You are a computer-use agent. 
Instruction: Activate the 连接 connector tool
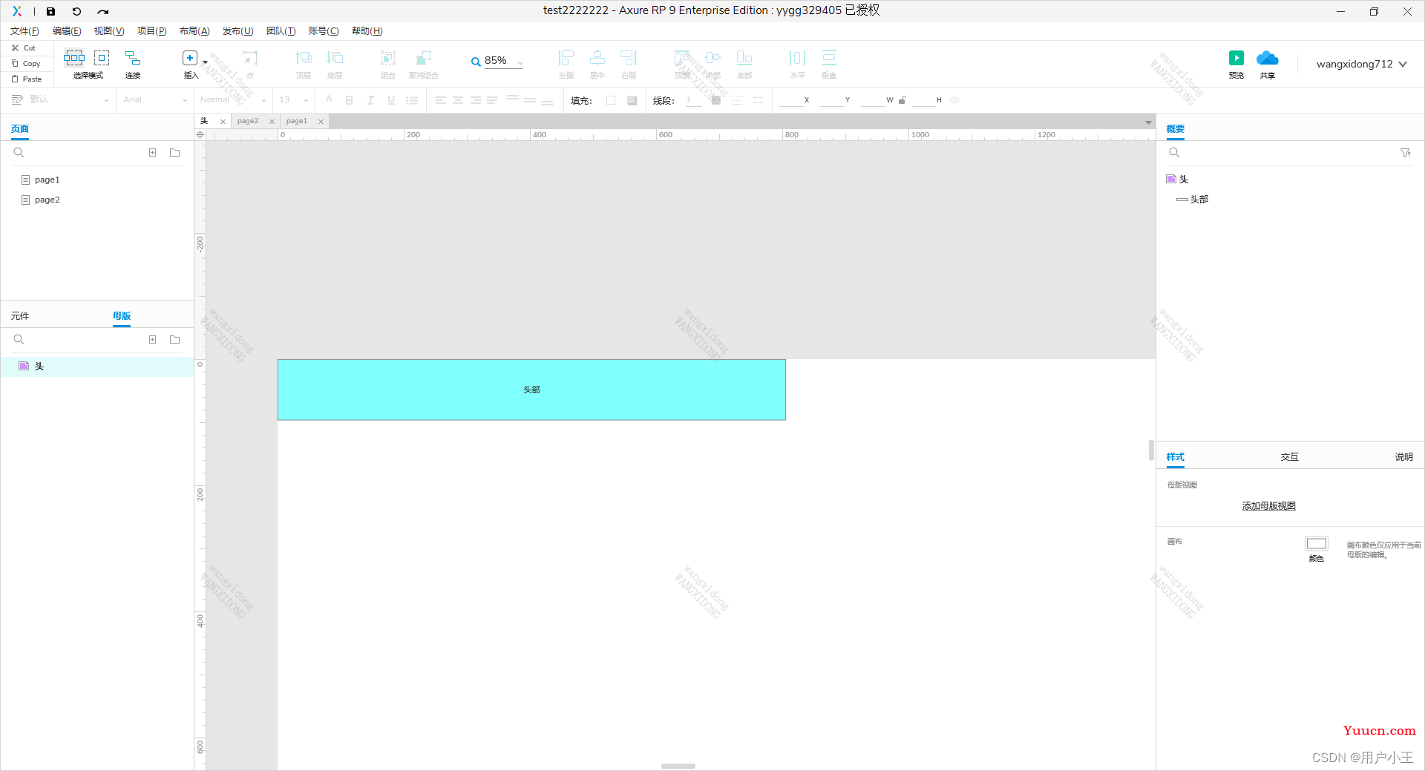click(x=133, y=64)
